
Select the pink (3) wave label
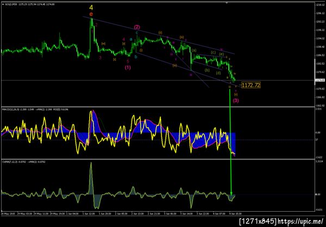tap(236, 100)
